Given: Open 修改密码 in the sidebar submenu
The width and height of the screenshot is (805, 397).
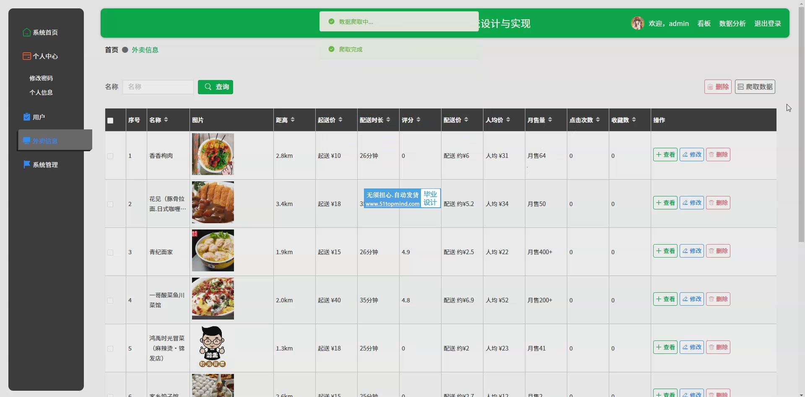Looking at the screenshot, I should (41, 78).
